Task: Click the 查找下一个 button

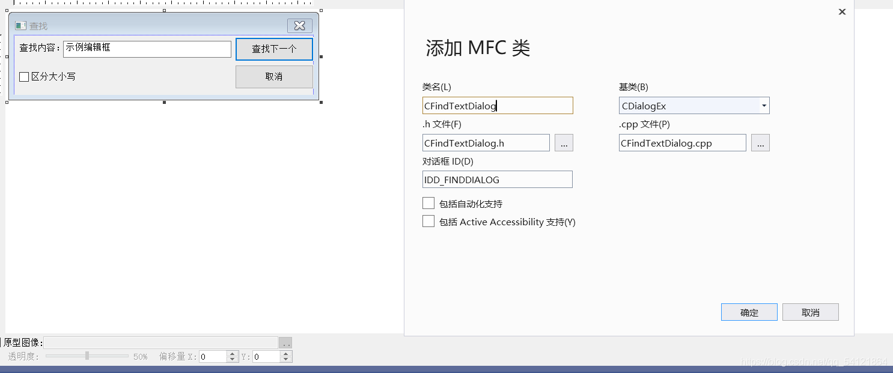Action: point(274,49)
